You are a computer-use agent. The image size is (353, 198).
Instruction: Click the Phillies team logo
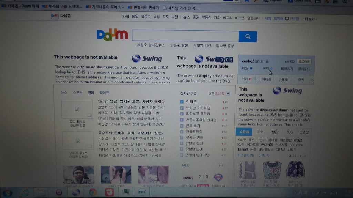coord(218,178)
